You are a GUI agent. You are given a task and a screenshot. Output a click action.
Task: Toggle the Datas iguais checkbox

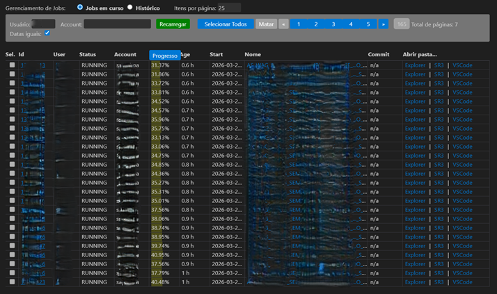(x=47, y=33)
